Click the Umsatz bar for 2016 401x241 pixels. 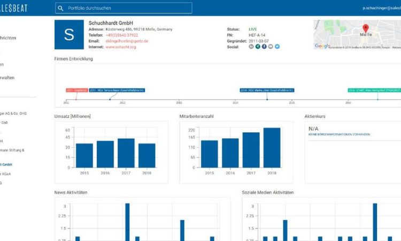coord(105,154)
